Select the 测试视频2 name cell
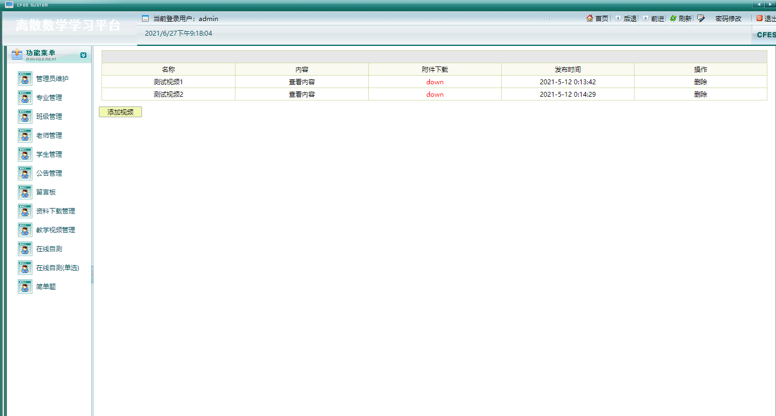 point(168,95)
